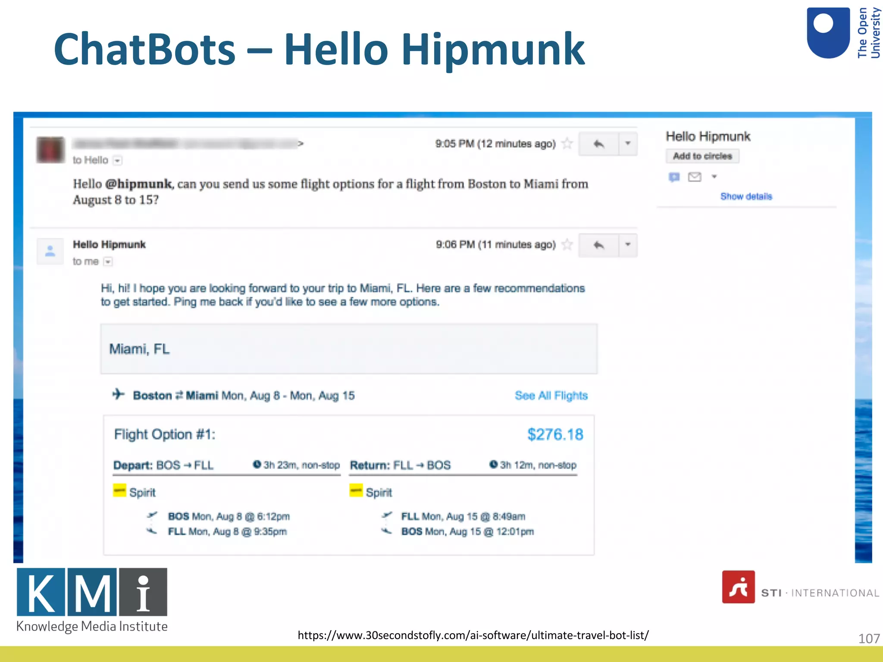Screen dimensions: 883x662
Task: Click the 9:05 PM (12 minutes ago) timestamp
Action: 495,144
